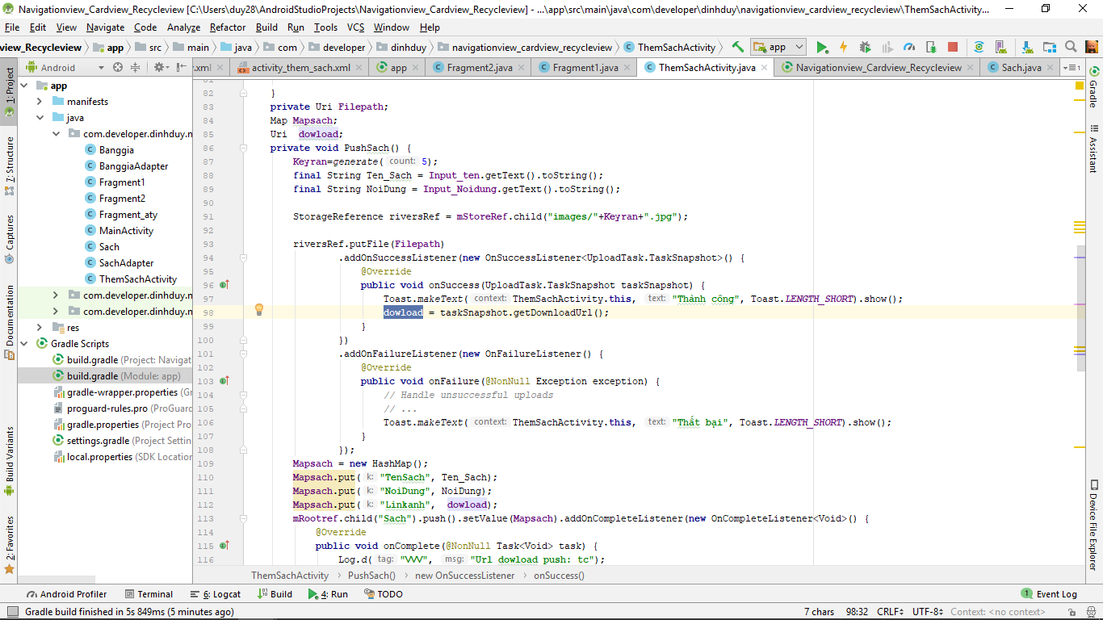This screenshot has height=620, width=1103.
Task: Expand the res folder
Action: pyautogui.click(x=40, y=328)
